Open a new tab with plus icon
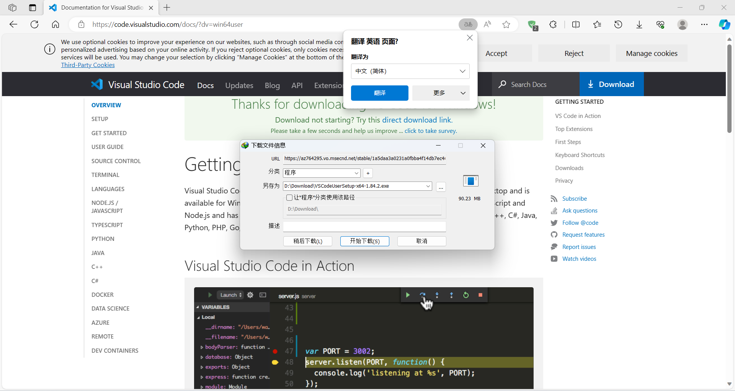The height and width of the screenshot is (391, 735). pyautogui.click(x=167, y=8)
